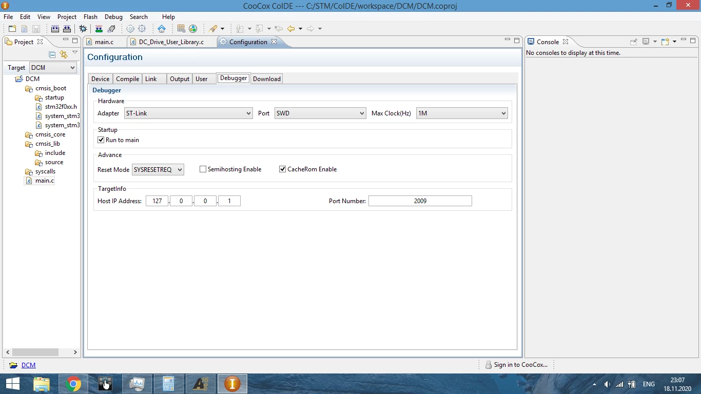
Task: Open the back navigation history dropdown arrow
Action: point(300,29)
